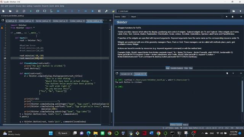Open the Help menu
244x137 pixels.
click(x=62, y=6)
